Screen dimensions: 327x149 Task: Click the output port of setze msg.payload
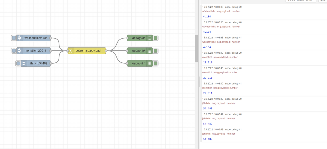(106, 51)
